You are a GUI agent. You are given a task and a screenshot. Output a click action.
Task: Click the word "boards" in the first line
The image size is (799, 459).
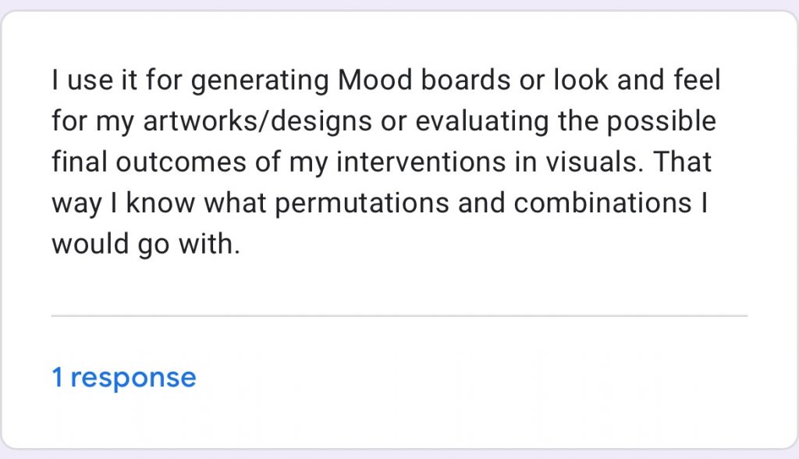pyautogui.click(x=466, y=80)
